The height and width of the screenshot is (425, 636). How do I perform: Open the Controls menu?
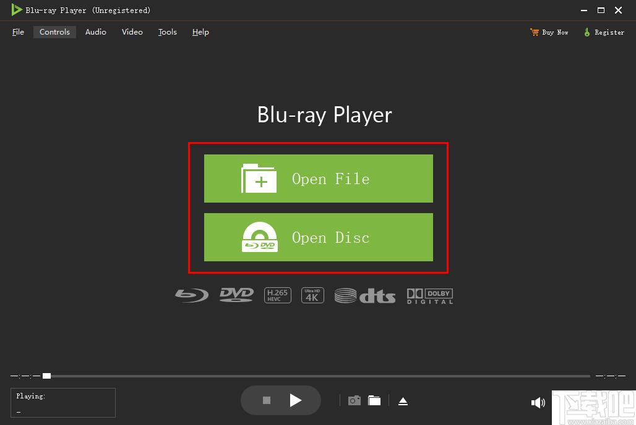pyautogui.click(x=54, y=32)
